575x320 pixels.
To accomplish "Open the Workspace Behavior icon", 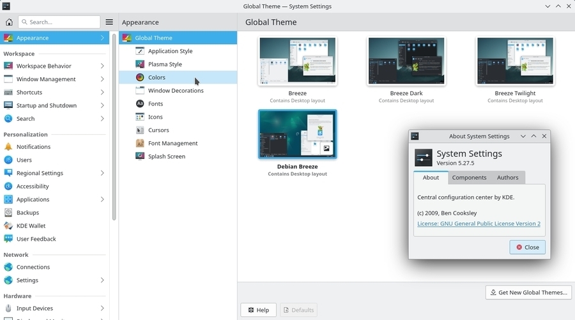I will click(x=8, y=66).
